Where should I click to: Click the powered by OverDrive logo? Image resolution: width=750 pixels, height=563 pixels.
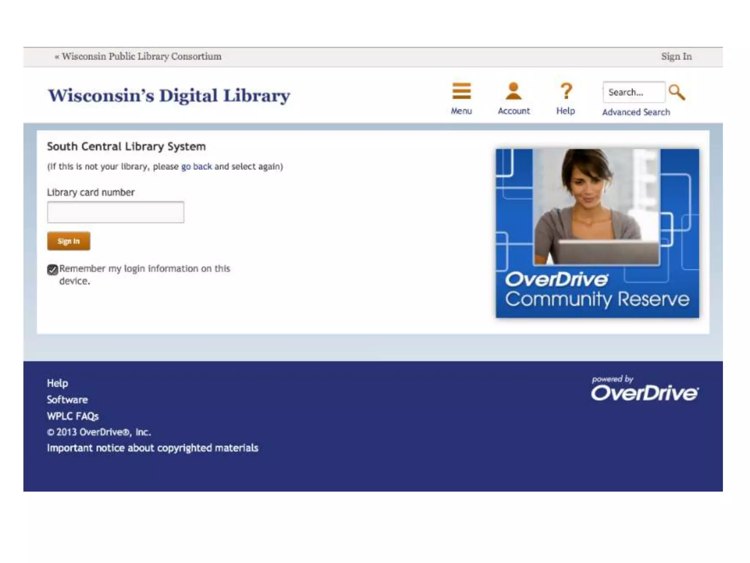[x=644, y=389]
